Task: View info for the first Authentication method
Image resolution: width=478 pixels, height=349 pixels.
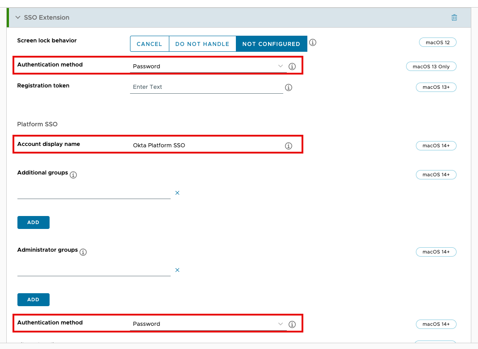Action: 292,66
